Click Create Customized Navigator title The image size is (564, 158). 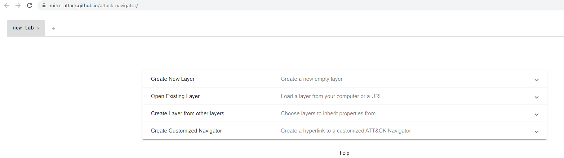pyautogui.click(x=186, y=131)
